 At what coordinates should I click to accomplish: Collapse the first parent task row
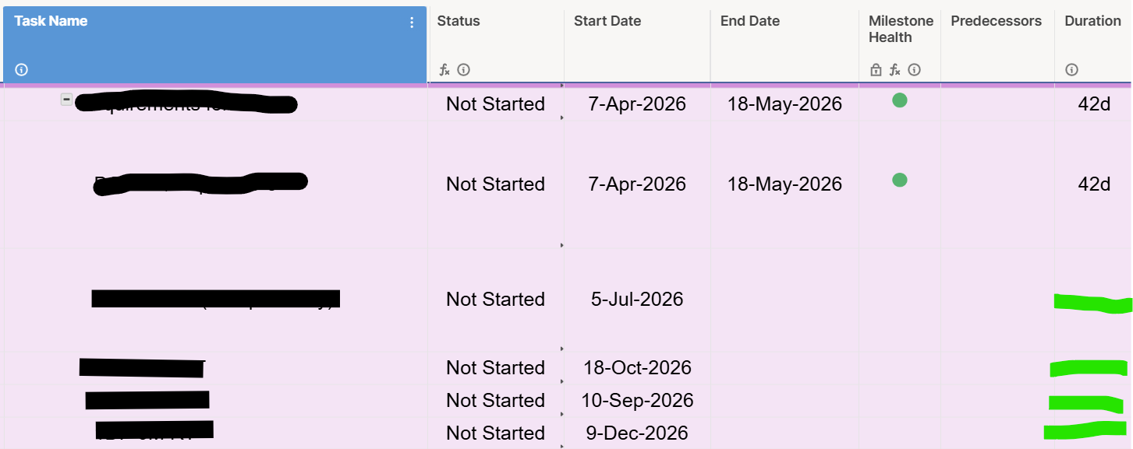(67, 100)
